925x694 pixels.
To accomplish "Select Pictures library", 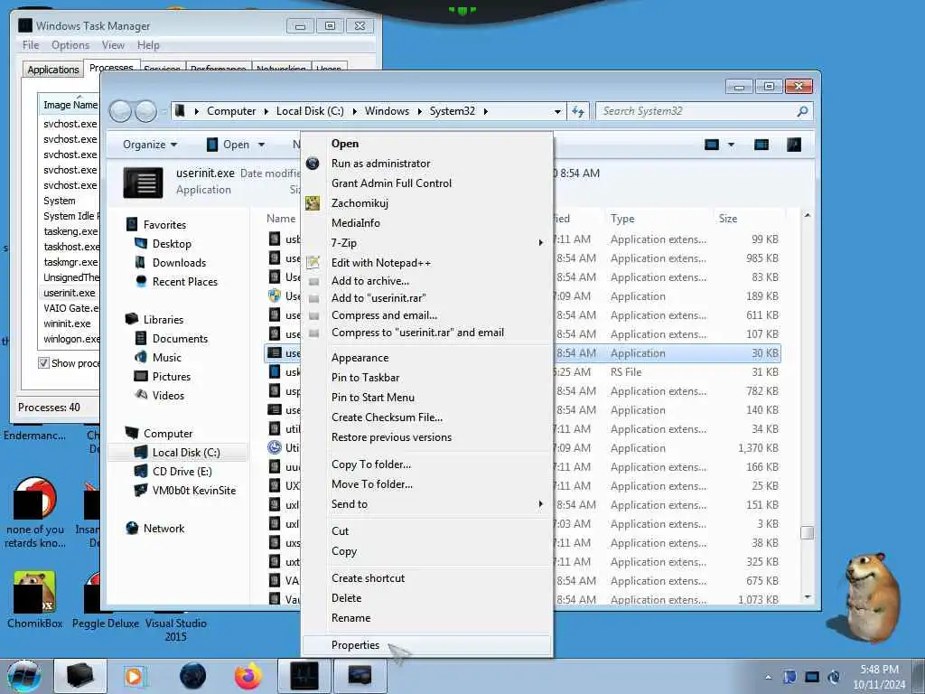I will [171, 377].
